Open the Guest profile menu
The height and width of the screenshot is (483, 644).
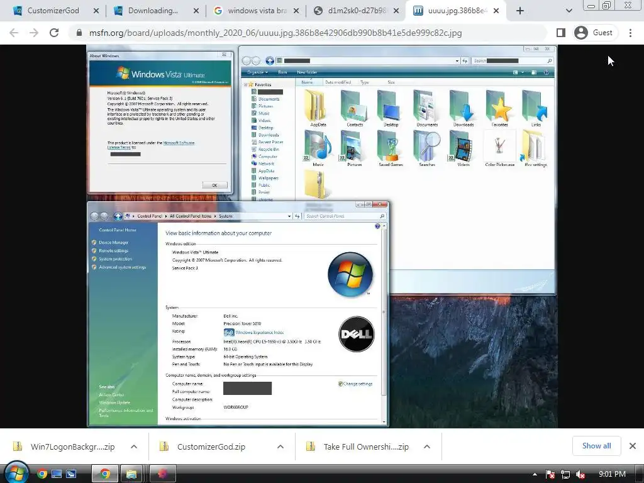point(594,33)
